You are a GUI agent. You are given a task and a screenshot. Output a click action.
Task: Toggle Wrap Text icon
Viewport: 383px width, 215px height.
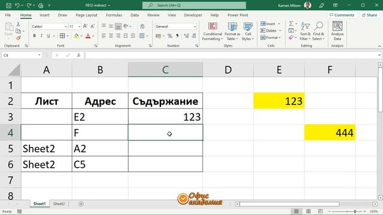(x=142, y=26)
